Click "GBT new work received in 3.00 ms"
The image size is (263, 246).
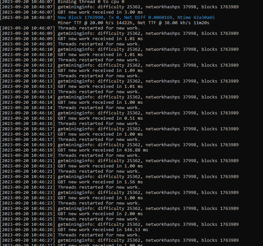[x=100, y=12]
